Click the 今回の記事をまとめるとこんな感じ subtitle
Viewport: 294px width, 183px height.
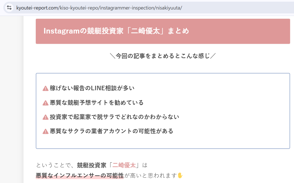tap(163, 56)
